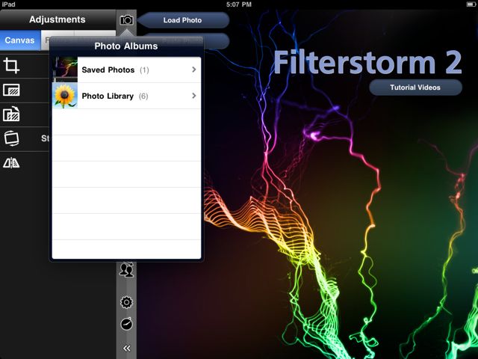
Task: Open the canvas scale icon
Action: click(x=12, y=90)
